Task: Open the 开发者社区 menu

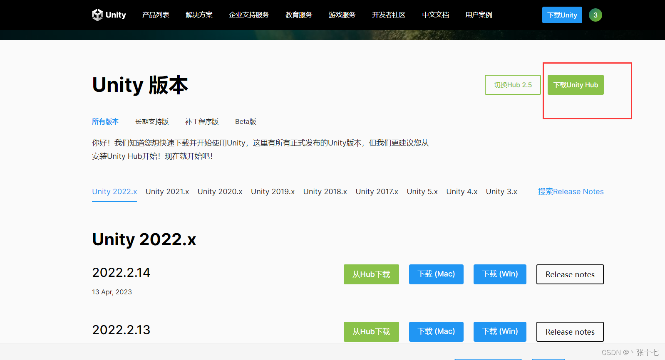Action: point(389,15)
